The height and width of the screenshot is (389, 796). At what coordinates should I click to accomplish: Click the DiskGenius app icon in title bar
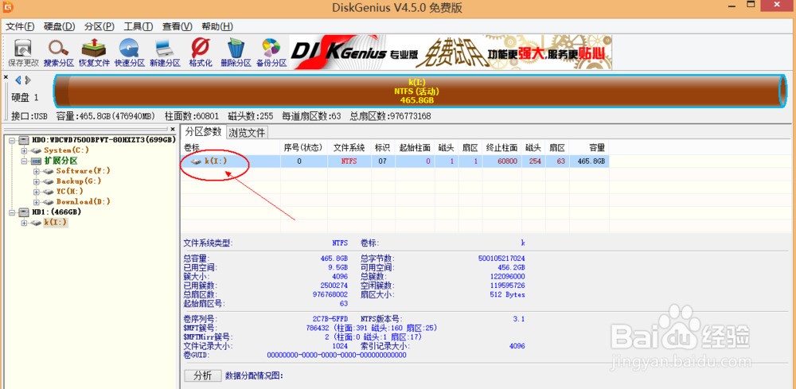click(8, 8)
